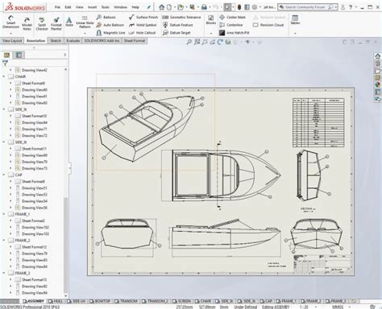Collapse the FRAME_3 node in the tree
Image resolution: width=382 pixels, height=309 pixels.
[4, 273]
